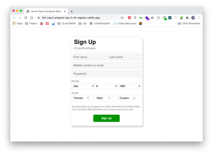The height and width of the screenshot is (155, 213).
Task: Open a new tab with the plus button
Action: coord(72,11)
